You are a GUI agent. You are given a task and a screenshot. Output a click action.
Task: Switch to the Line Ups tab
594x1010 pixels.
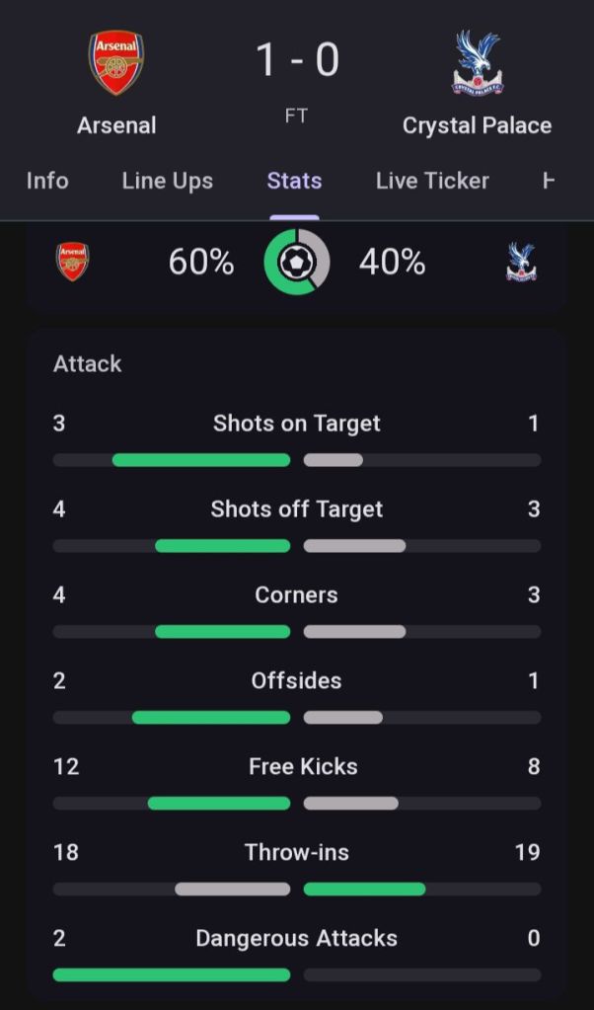168,181
